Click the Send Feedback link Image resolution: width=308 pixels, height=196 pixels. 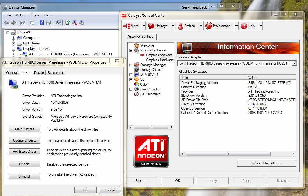point(194,7)
